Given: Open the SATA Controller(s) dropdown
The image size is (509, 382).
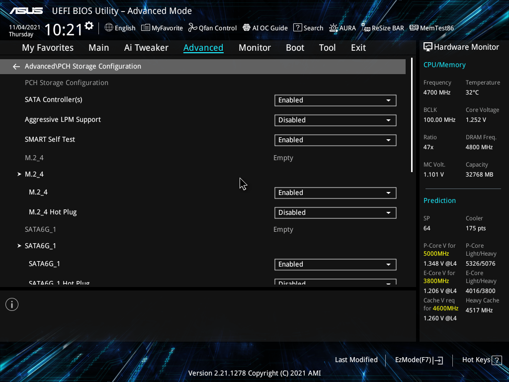Looking at the screenshot, I should pyautogui.click(x=336, y=100).
